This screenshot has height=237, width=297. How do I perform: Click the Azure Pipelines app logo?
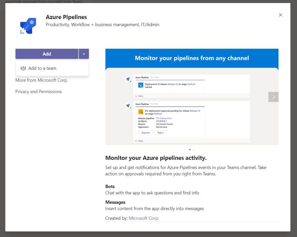tap(28, 26)
